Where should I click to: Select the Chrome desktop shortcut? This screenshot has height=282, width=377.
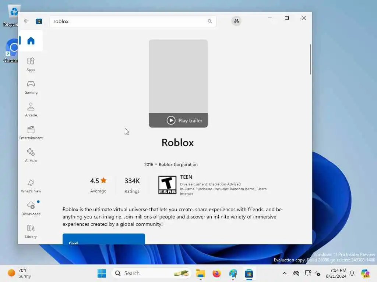(x=11, y=51)
